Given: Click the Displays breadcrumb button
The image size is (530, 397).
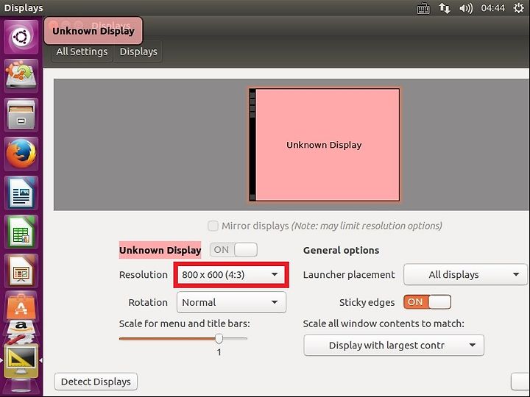Looking at the screenshot, I should 138,51.
